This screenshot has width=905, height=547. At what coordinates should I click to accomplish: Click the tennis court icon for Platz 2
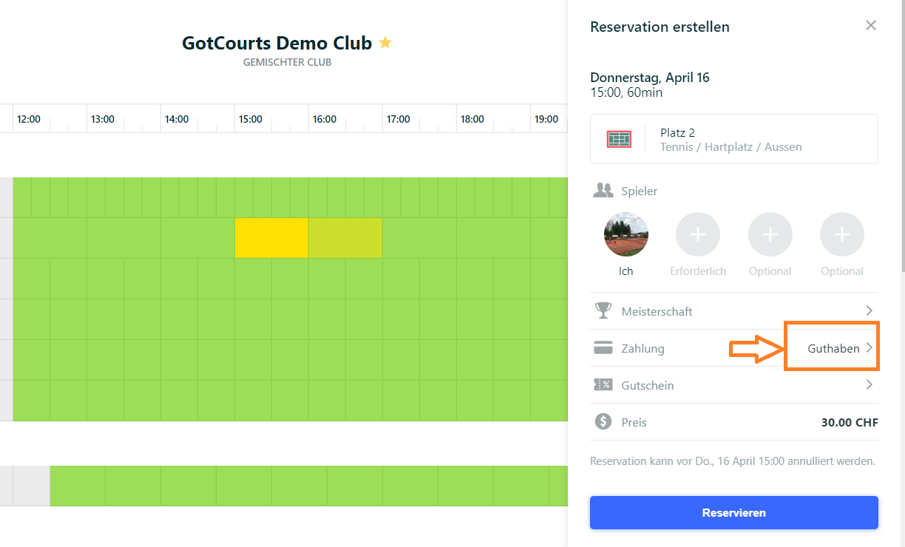pos(619,139)
